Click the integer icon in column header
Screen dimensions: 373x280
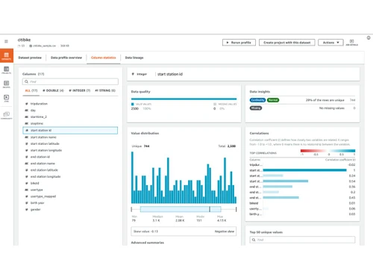coord(133,74)
